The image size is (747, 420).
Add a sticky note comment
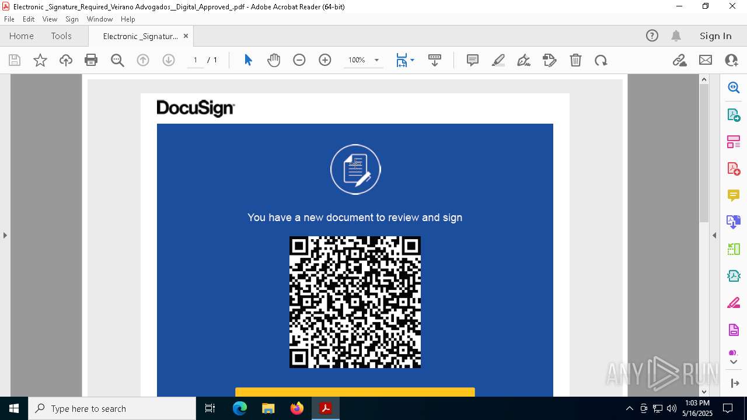point(473,60)
